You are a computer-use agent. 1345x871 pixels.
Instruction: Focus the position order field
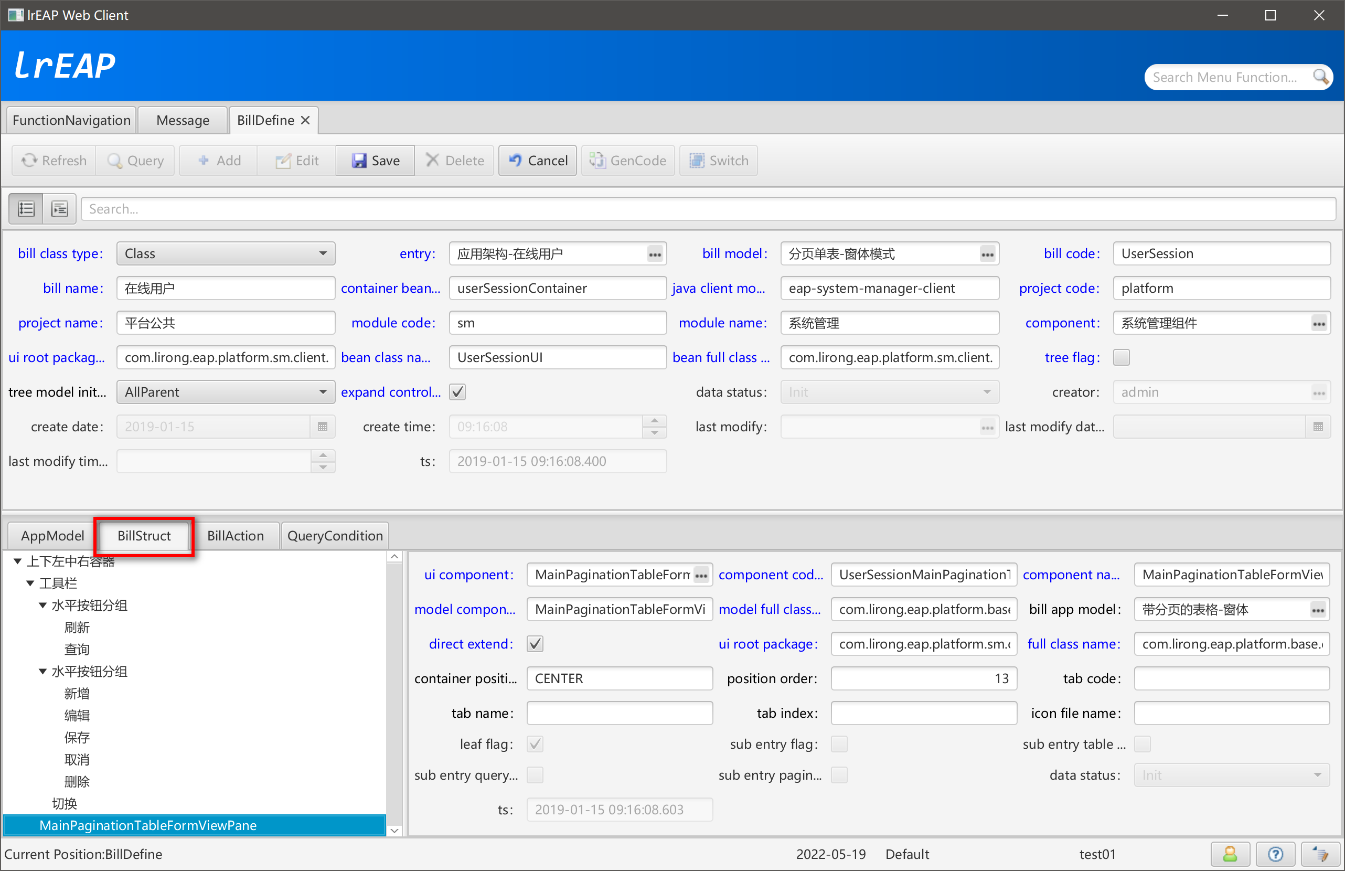click(924, 679)
